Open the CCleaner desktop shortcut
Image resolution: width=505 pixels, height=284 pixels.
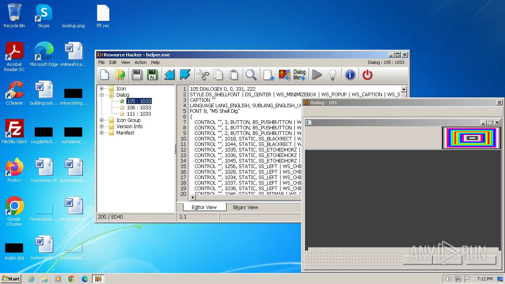point(14,93)
